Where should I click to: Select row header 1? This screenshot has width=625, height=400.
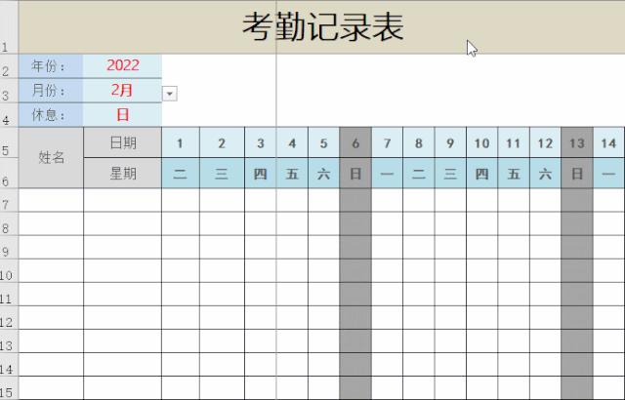tap(9, 27)
